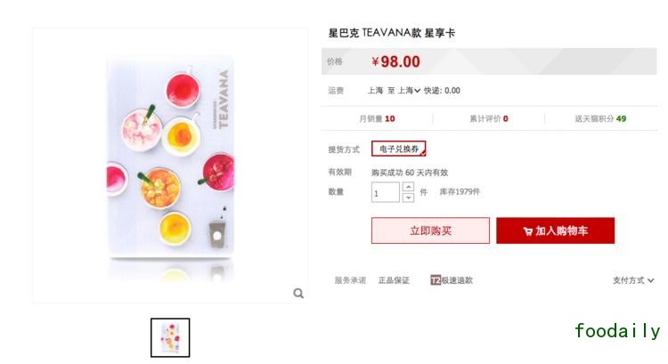Click the 服务承诺 service promise label

[x=349, y=280]
